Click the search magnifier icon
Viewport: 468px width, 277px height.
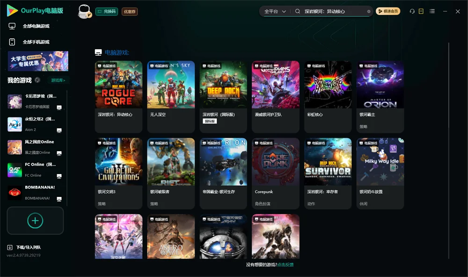tap(297, 11)
